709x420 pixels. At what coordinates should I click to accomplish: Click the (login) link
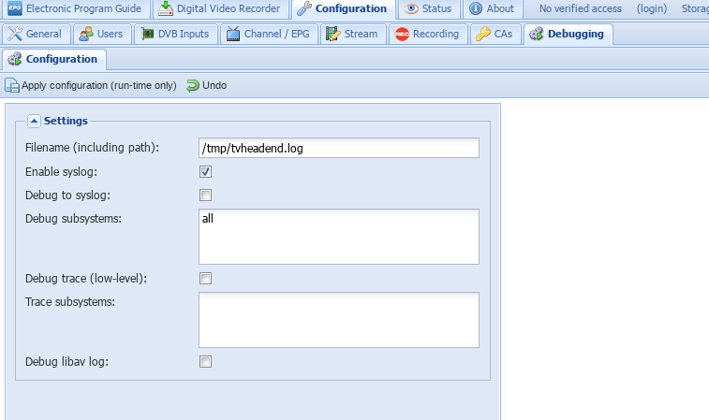click(652, 9)
